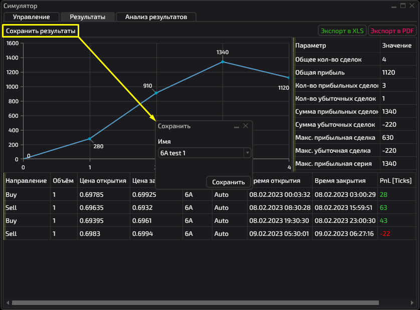Click the Параметр column header

tap(337, 45)
